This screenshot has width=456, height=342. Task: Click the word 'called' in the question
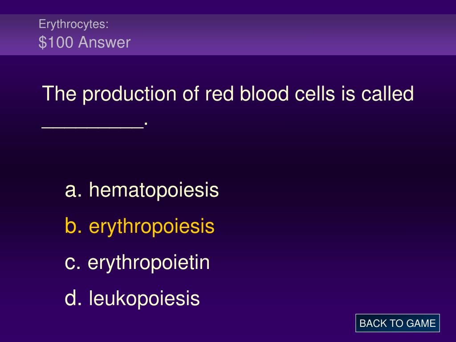387,94
